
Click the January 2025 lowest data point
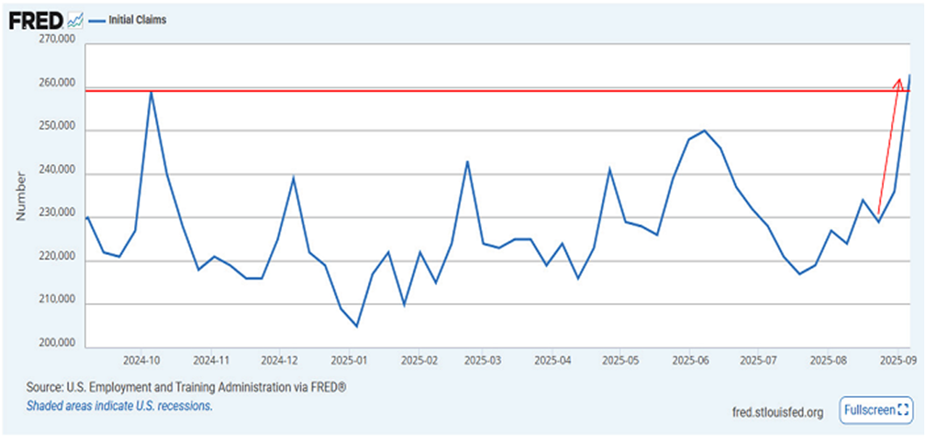point(357,327)
